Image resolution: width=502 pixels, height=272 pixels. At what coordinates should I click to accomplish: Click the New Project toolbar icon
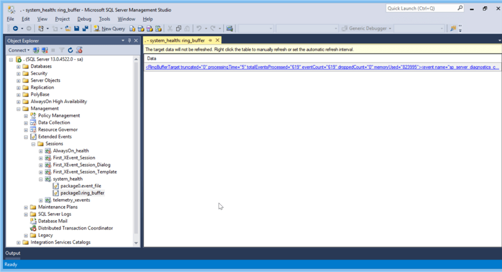[x=41, y=28]
